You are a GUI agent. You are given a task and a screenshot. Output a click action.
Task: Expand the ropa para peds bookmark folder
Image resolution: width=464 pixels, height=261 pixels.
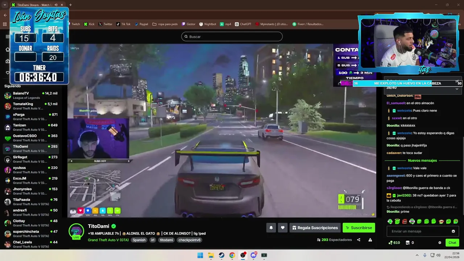[x=165, y=24]
